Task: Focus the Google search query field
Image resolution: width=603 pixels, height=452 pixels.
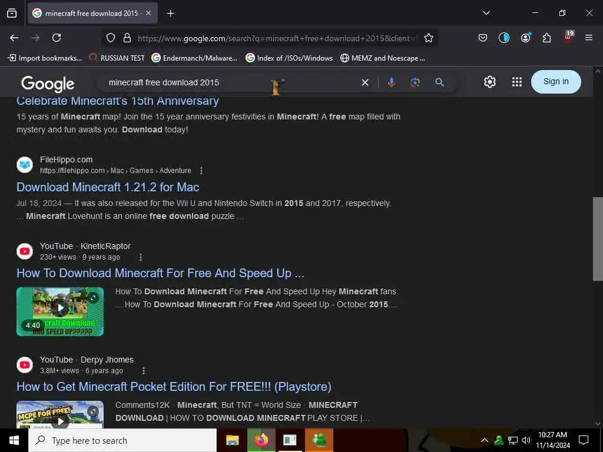Action: coord(231,82)
